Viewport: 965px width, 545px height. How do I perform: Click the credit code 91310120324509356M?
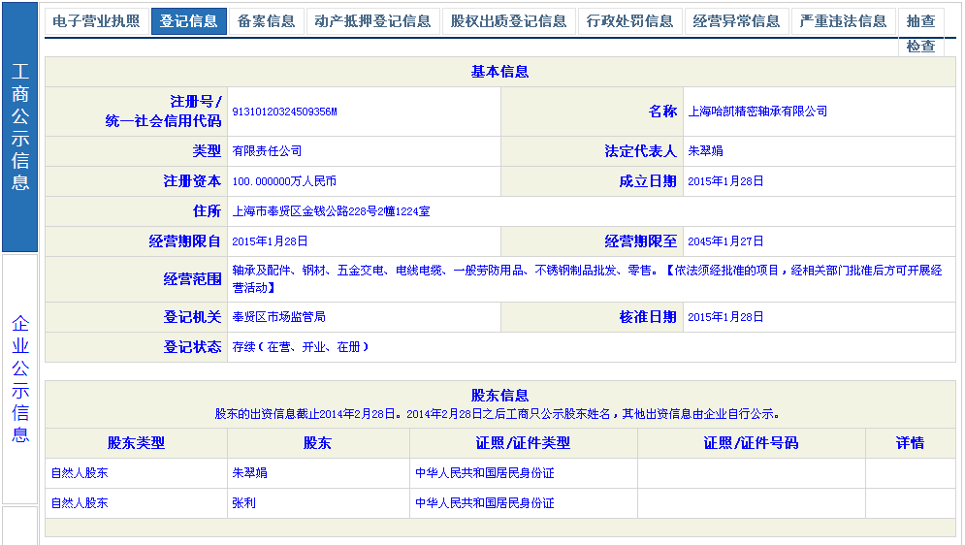point(284,112)
